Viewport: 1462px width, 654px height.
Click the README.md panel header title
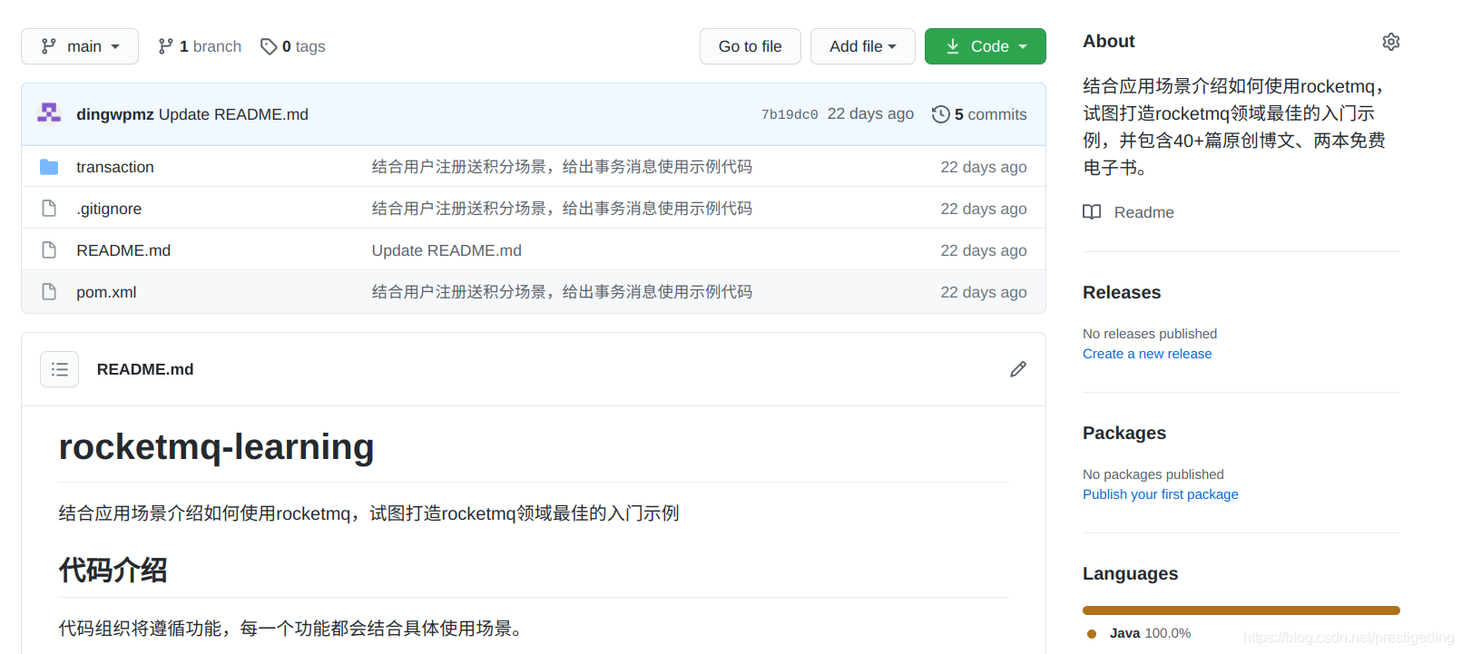click(145, 369)
